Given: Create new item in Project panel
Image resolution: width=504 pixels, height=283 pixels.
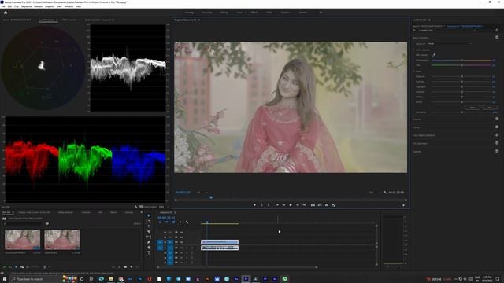Looking at the screenshot, I should pyautogui.click(x=132, y=267).
